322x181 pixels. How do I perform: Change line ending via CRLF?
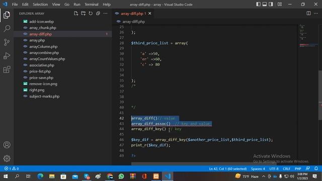click(286, 169)
